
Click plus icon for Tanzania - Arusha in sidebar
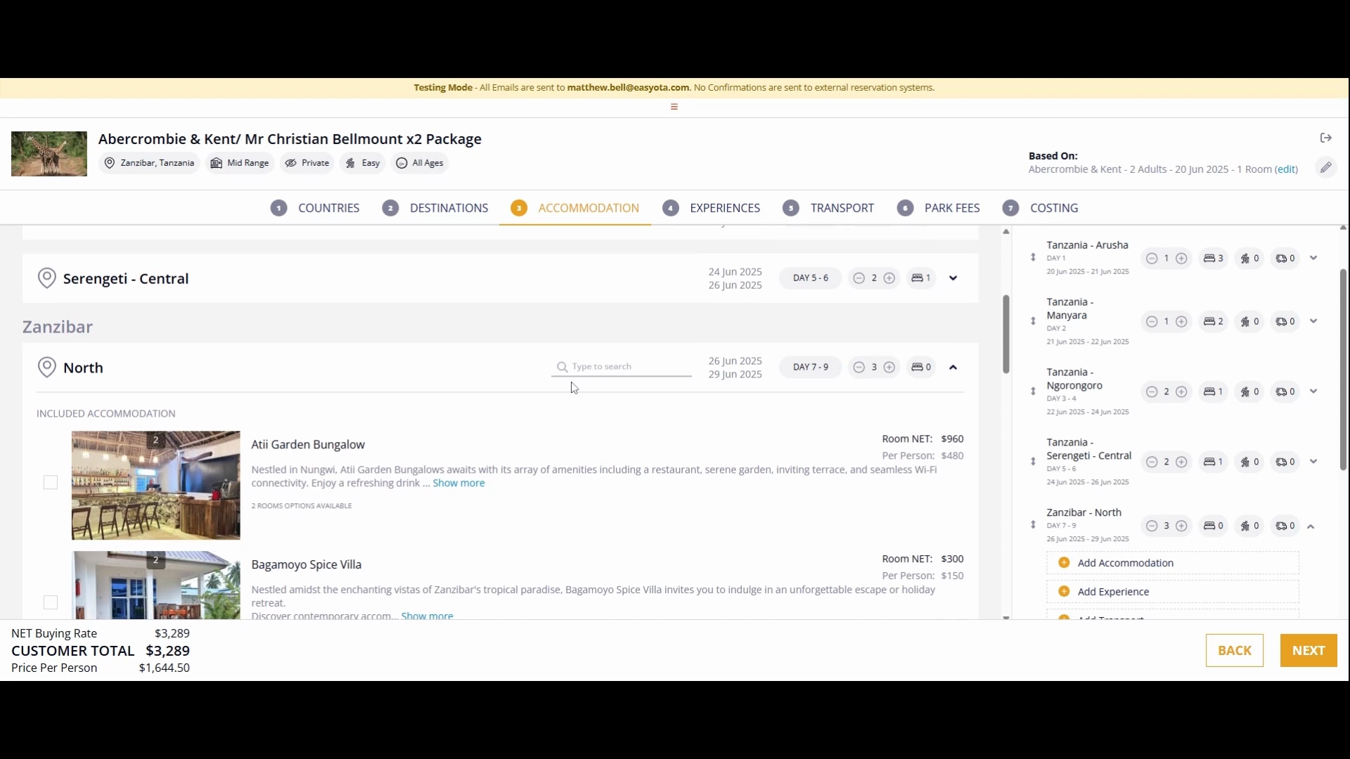(x=1182, y=259)
